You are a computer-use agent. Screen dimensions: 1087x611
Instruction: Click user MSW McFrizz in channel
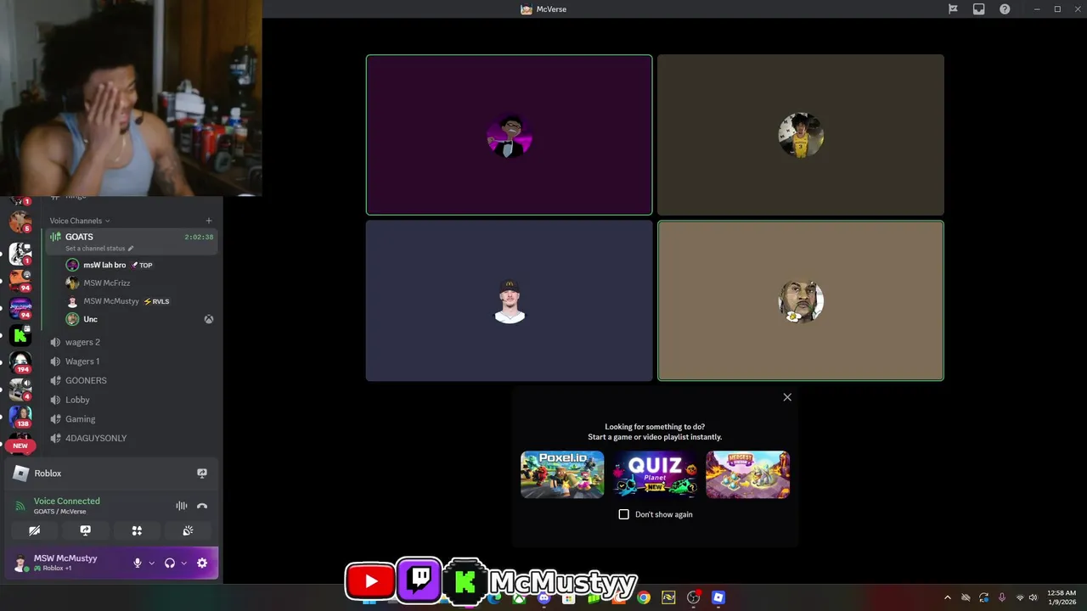(x=106, y=283)
